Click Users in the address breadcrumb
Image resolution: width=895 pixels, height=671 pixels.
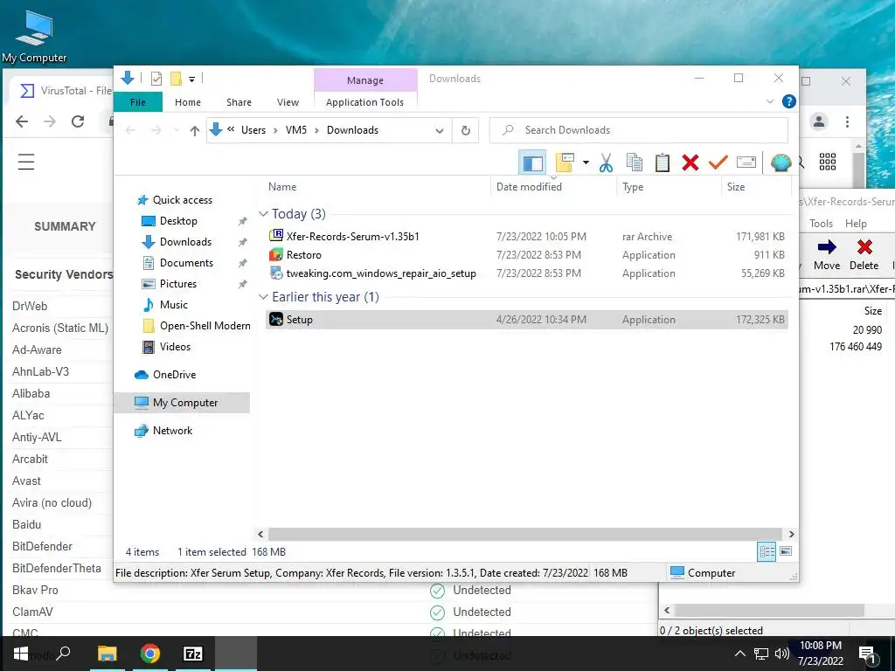253,130
